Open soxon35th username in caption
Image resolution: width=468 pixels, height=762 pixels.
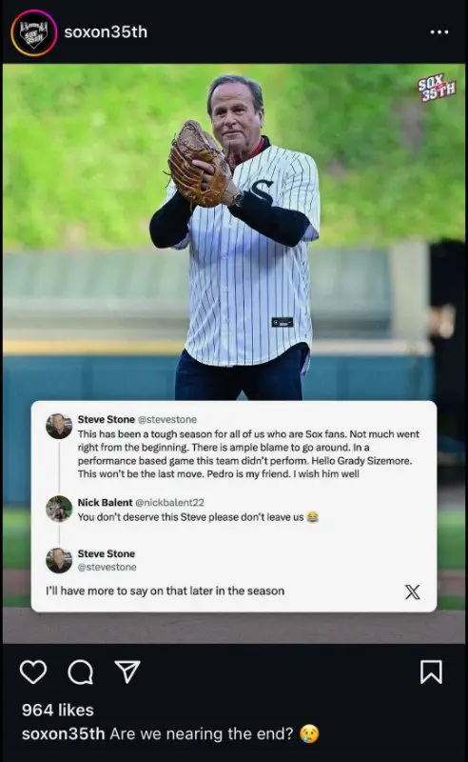pyautogui.click(x=63, y=733)
